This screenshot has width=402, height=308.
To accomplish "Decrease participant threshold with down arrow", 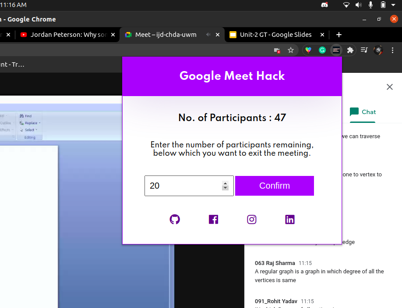I will pos(225,188).
